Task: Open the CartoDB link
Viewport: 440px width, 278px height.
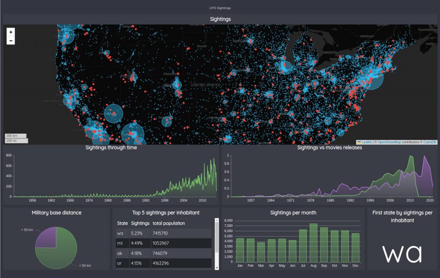Action: 428,142
